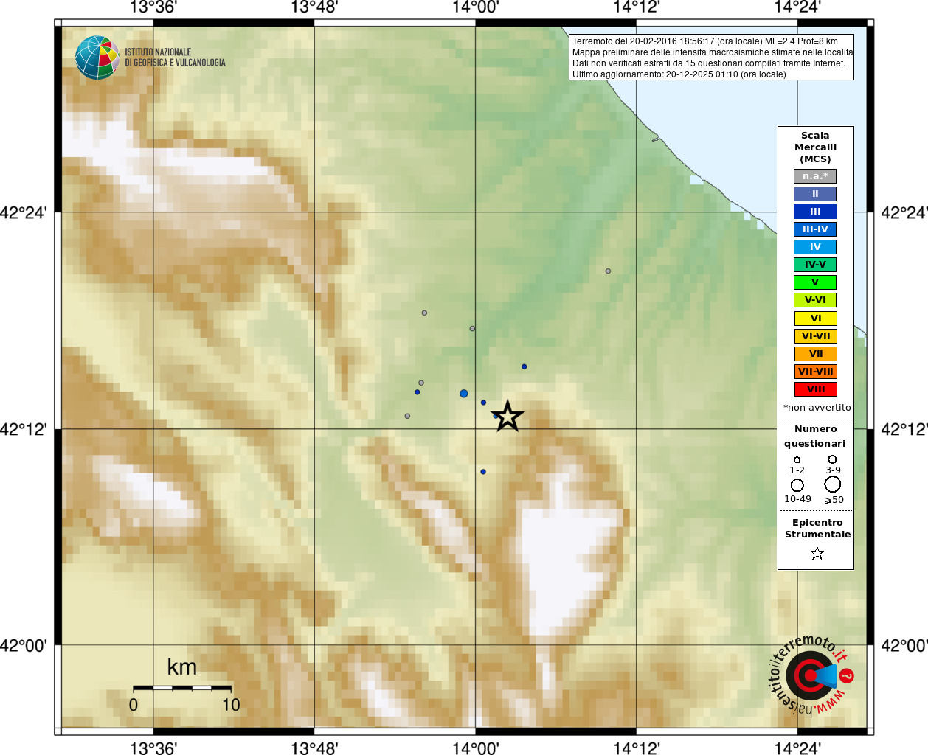Click the 42°24' label on left axis

point(24,212)
